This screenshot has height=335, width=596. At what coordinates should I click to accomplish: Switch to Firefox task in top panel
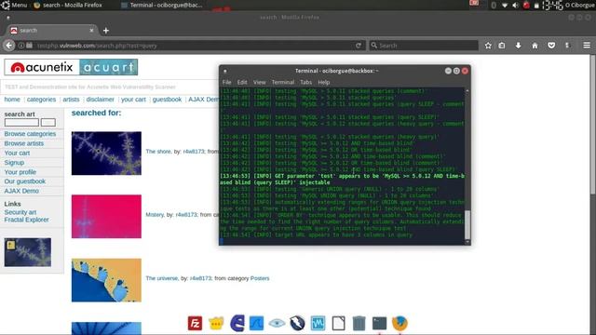click(68, 6)
